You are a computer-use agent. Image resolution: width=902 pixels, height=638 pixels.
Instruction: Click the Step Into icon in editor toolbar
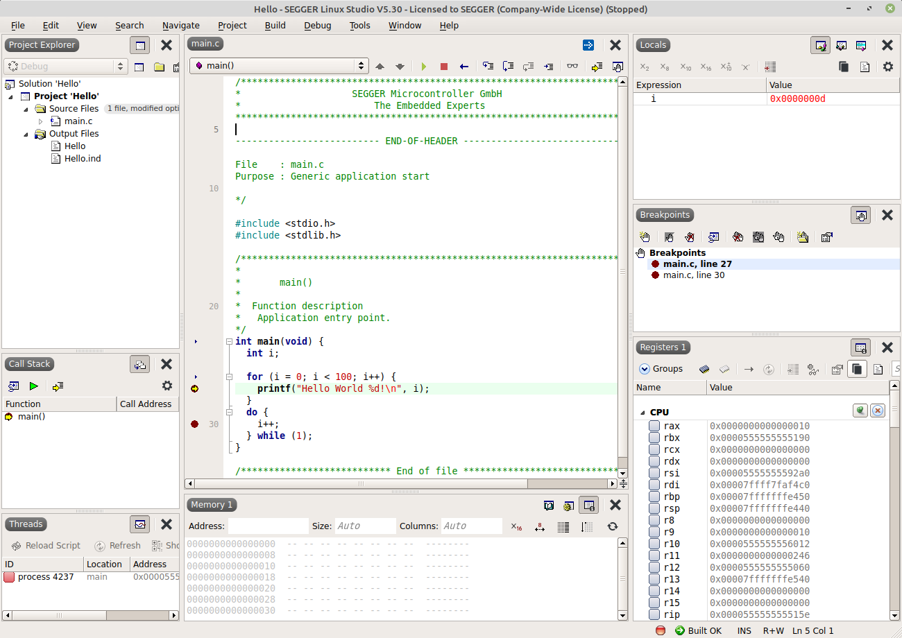pos(488,66)
